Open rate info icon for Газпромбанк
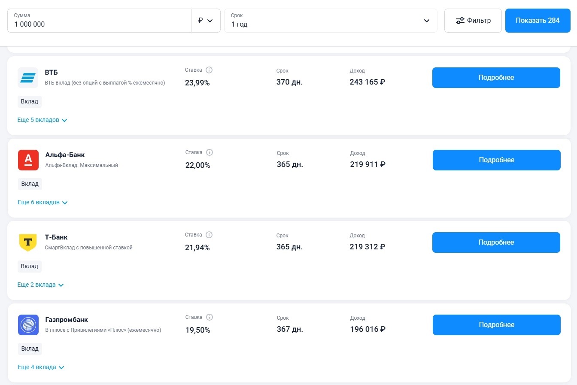Screen dimensions: 577x385 210,317
